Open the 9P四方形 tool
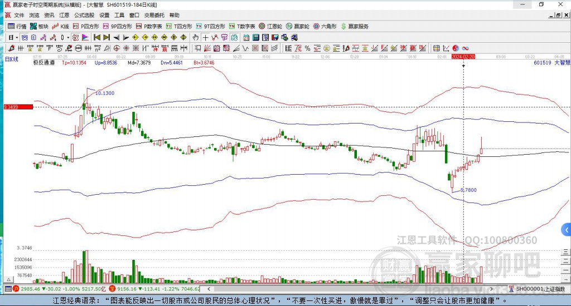 (x=117, y=27)
